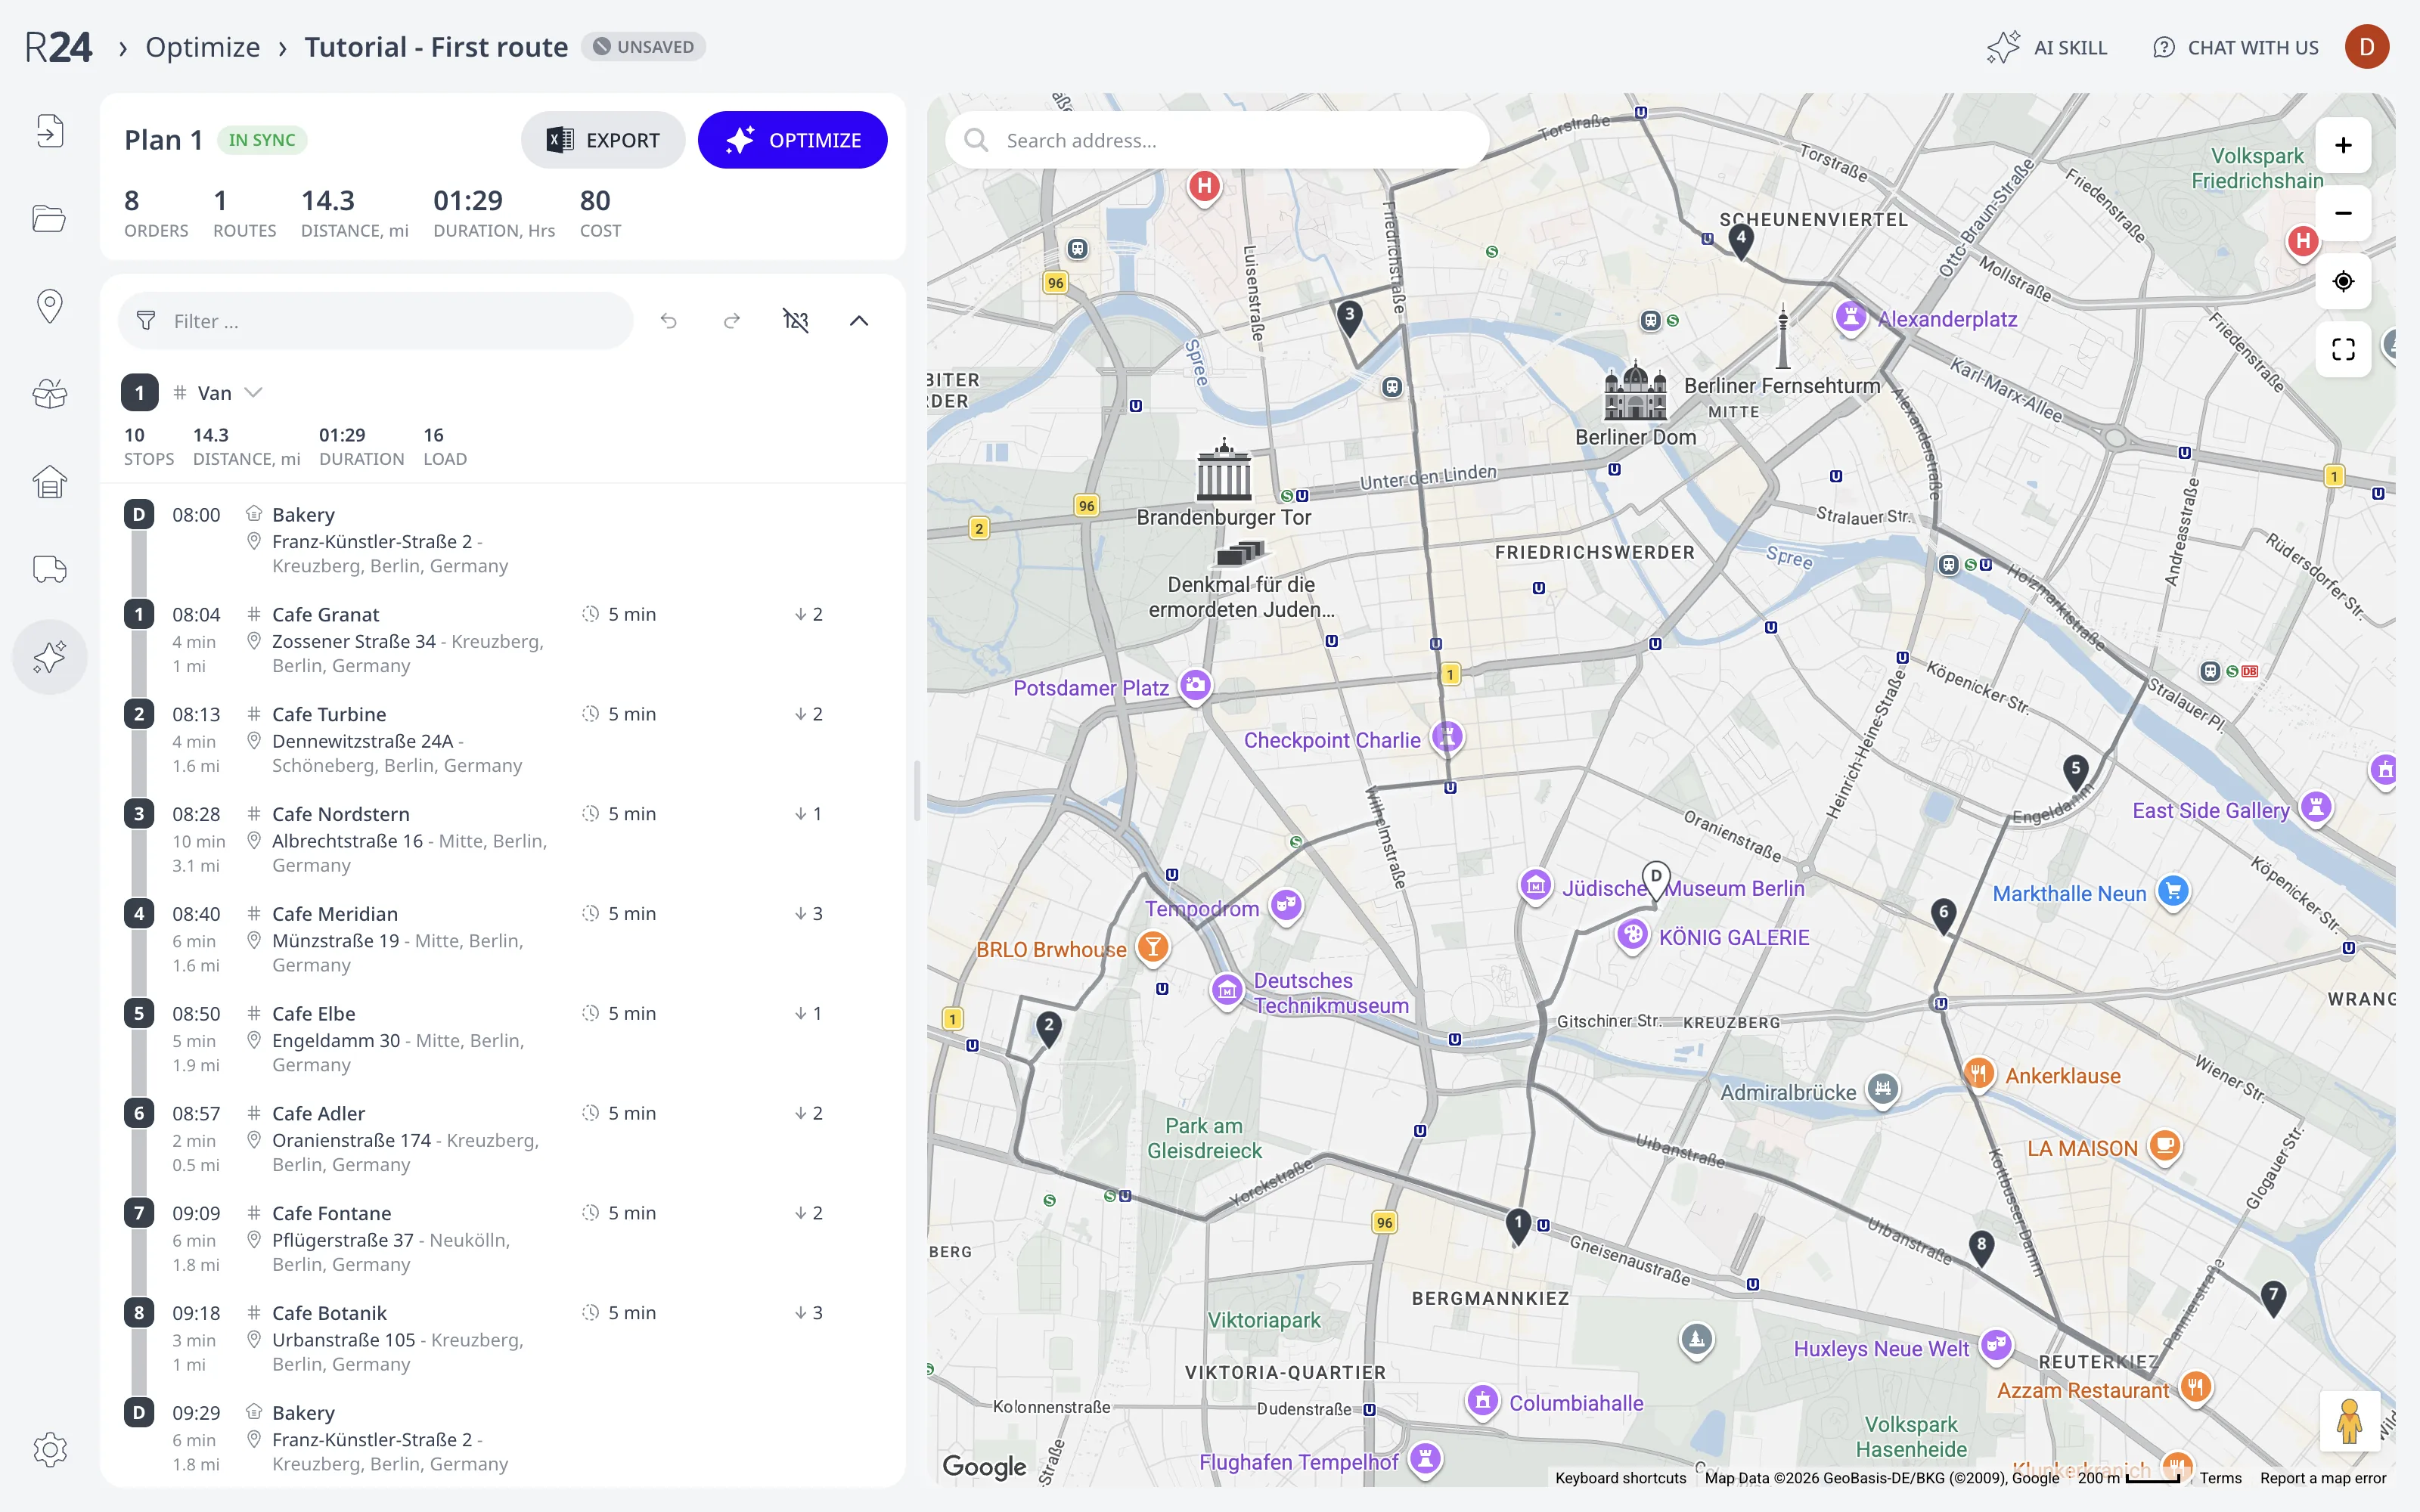Open the package box sidebar icon
The width and height of the screenshot is (2420, 1512).
49,394
